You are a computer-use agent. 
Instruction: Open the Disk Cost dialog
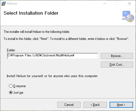coord(117,65)
